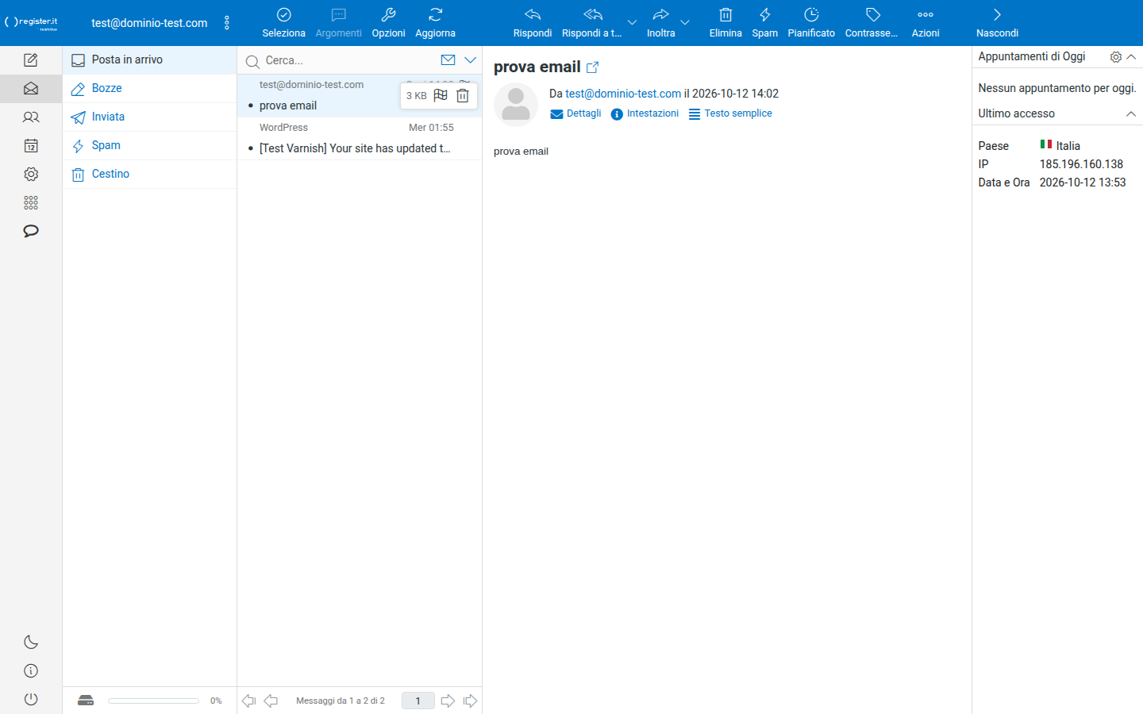This screenshot has width=1143, height=714.
Task: Refresh the mailbox with Aggiorna
Action: click(x=435, y=23)
